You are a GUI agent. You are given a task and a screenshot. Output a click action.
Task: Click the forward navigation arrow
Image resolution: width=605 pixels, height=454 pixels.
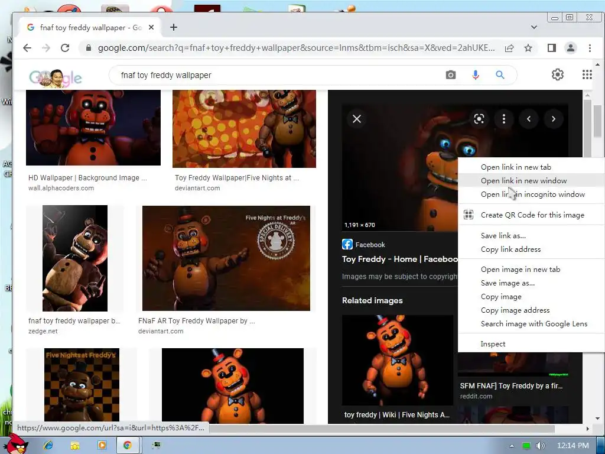click(x=46, y=48)
